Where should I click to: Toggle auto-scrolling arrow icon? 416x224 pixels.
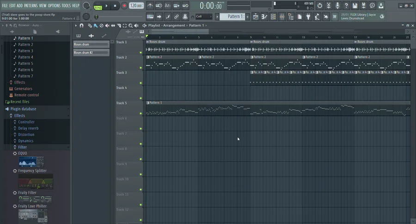[159, 17]
